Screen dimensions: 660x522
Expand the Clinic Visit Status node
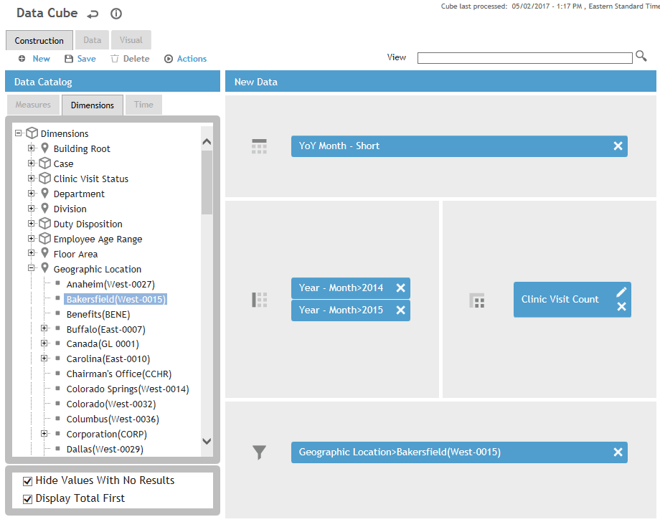[31, 179]
